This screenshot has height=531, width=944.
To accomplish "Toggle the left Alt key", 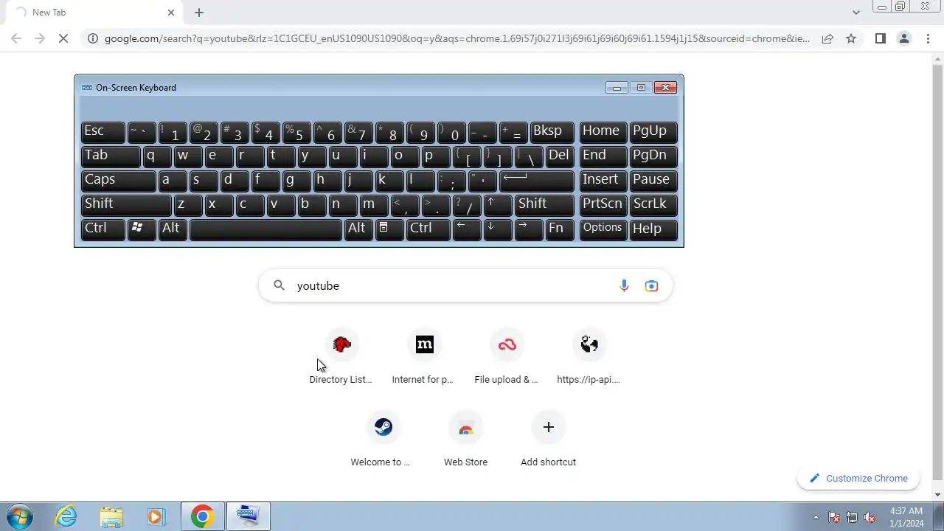I will (x=173, y=229).
